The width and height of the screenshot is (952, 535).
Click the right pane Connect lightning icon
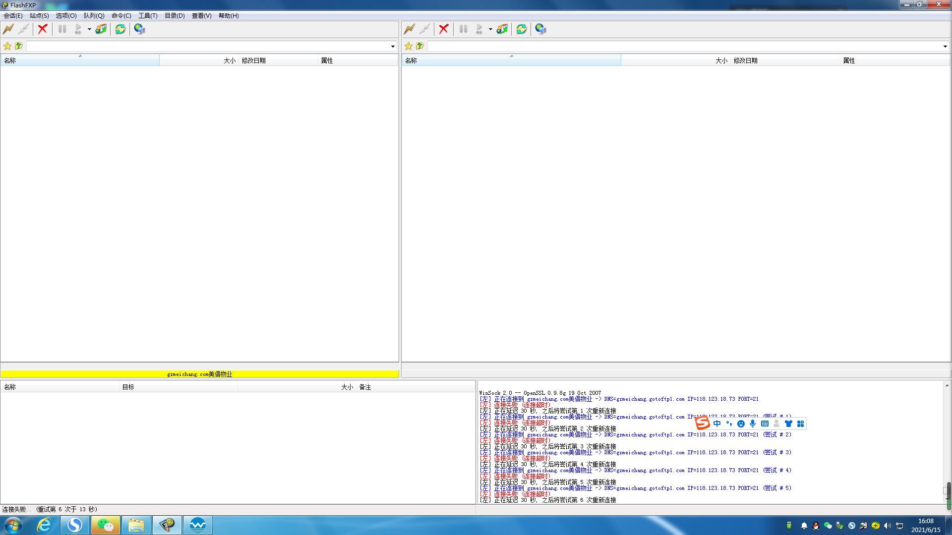410,29
